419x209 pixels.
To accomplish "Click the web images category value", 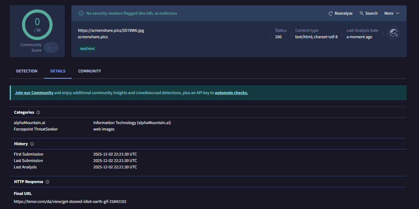I will 104,129.
